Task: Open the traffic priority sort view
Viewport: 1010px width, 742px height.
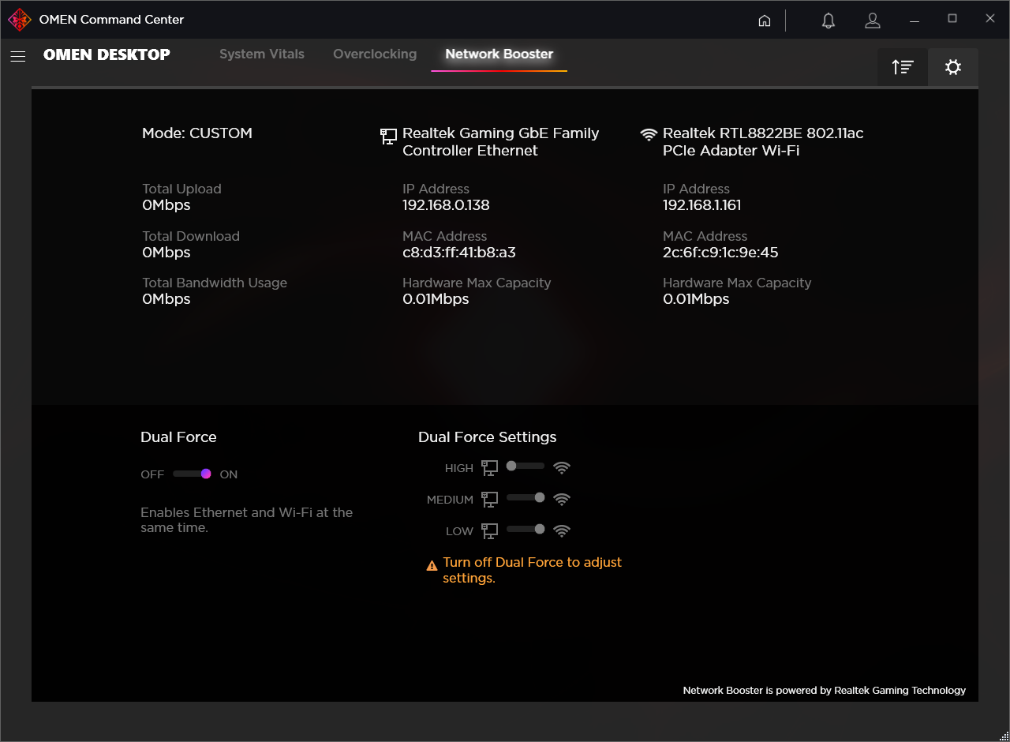Action: click(x=903, y=67)
